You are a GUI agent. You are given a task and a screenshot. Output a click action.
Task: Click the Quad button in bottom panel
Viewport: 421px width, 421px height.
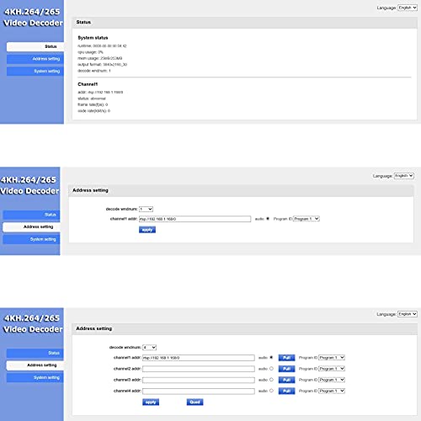point(195,402)
